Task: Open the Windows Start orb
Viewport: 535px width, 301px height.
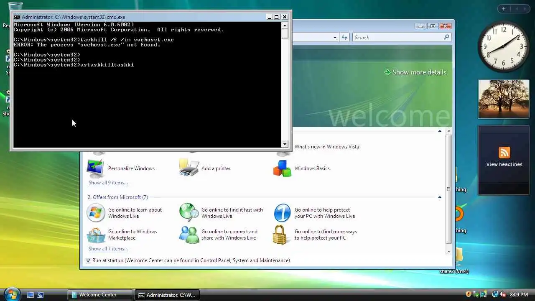Action: coord(11,294)
